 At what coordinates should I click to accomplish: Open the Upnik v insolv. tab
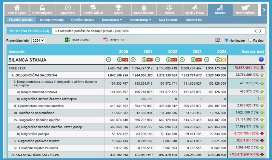(195, 10)
